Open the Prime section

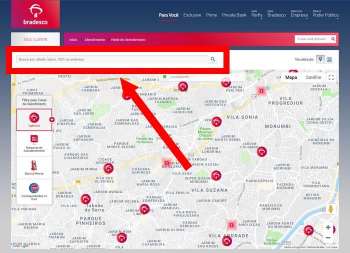pos(211,15)
